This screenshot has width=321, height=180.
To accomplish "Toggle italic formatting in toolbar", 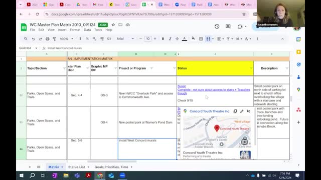I will [x=170, y=39].
